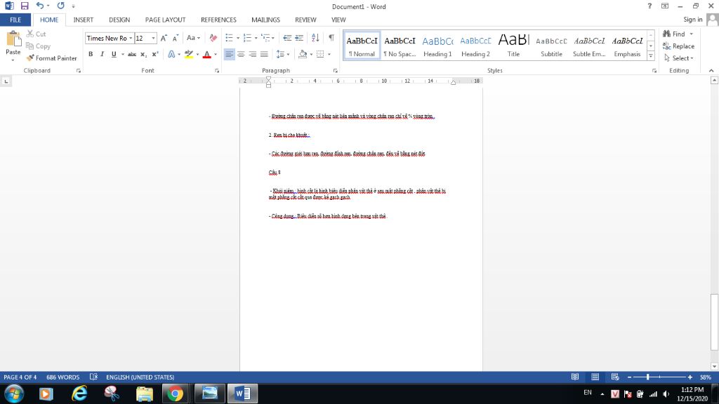Copy the selection
Image resolution: width=719 pixels, height=404 pixels.
[x=38, y=46]
